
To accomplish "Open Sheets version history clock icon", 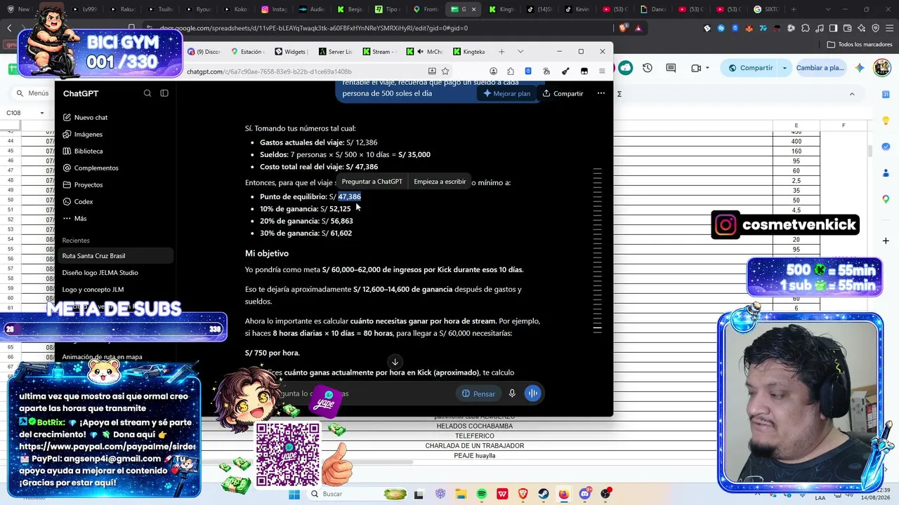I will click(648, 68).
